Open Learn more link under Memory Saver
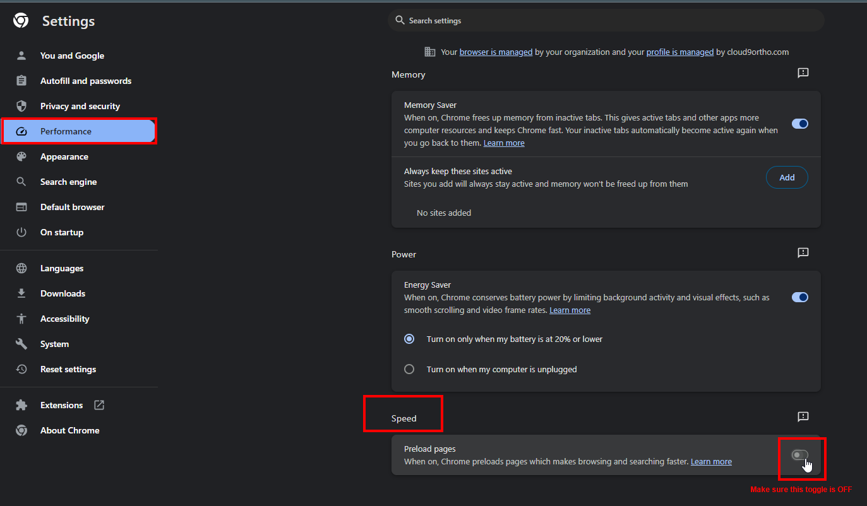The height and width of the screenshot is (506, 867). pos(504,143)
